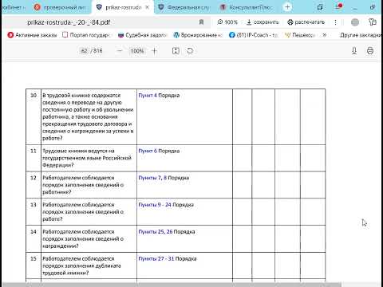Open the tab overview icon in title bar
The image size is (383, 287).
pyautogui.click(x=320, y=7)
